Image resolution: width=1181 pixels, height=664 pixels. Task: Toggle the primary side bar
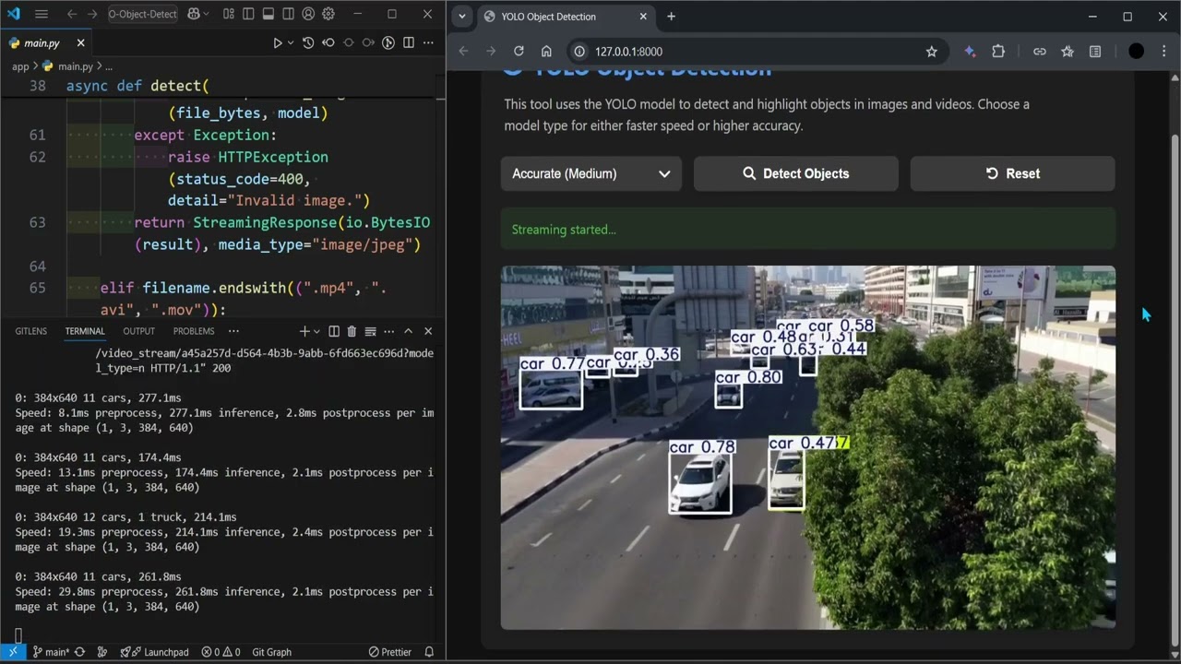click(x=247, y=14)
